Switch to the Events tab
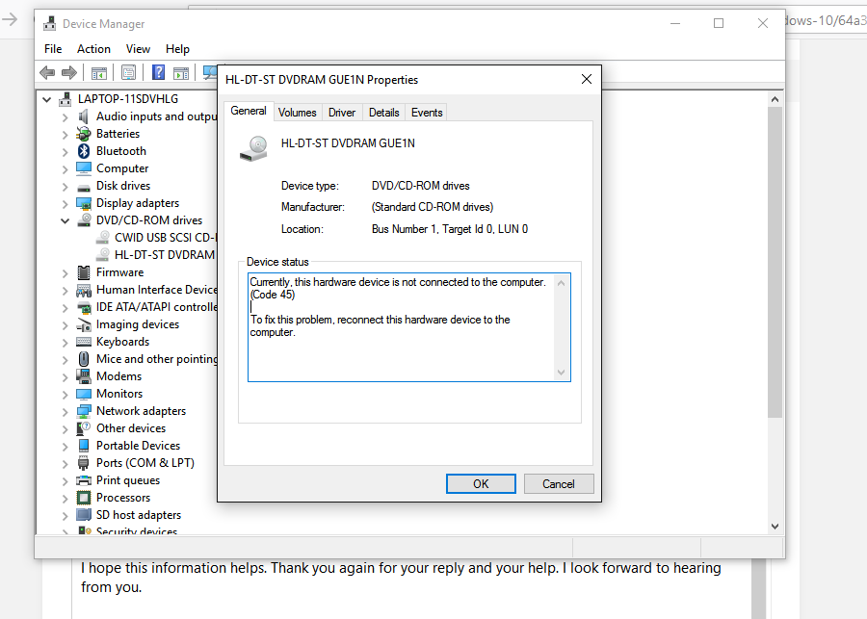The image size is (867, 619). click(x=427, y=113)
